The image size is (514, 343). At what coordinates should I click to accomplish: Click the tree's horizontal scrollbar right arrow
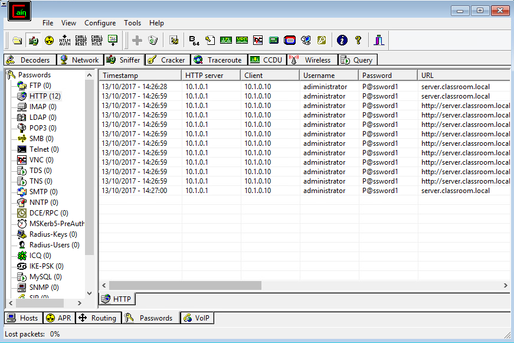point(79,303)
